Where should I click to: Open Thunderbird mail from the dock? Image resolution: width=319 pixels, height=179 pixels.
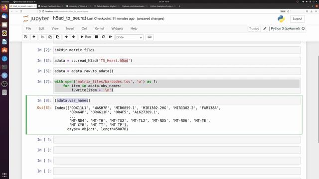[4, 16]
